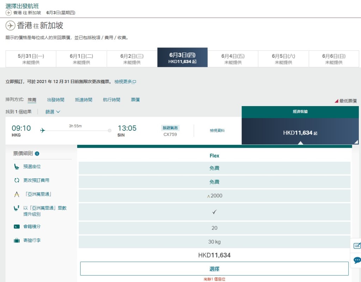This screenshot has width=361, height=282.
Task: Sort results by 票價
Action: click(x=135, y=100)
